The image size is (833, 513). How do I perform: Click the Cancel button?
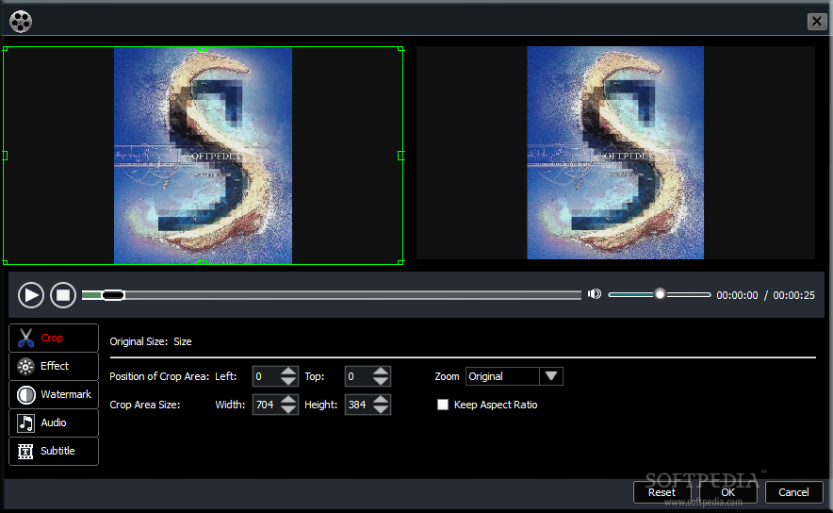(793, 492)
